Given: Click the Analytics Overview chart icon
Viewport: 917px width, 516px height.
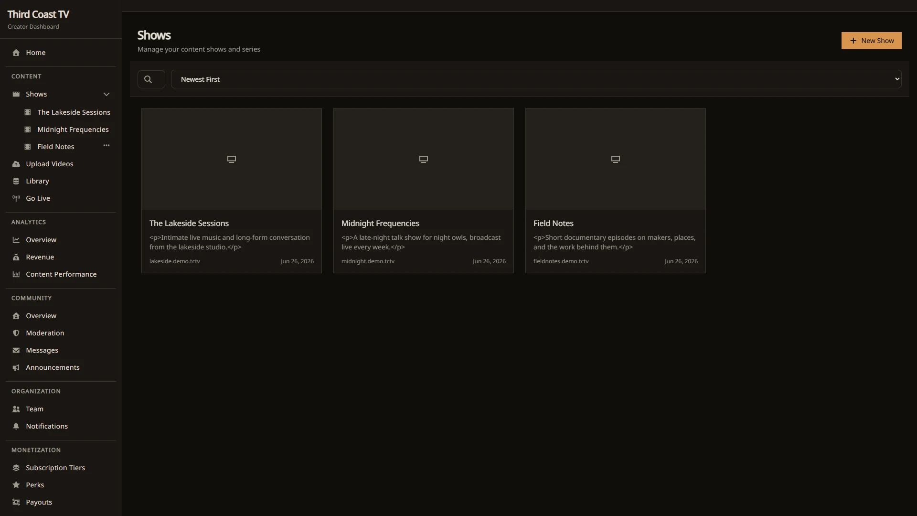Looking at the screenshot, I should click(x=16, y=240).
